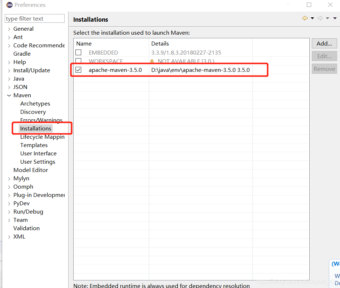Click the 3.3.9/1.8.3.20180227-2135 details cell
Screen dimensions: 340x288
tap(186, 52)
